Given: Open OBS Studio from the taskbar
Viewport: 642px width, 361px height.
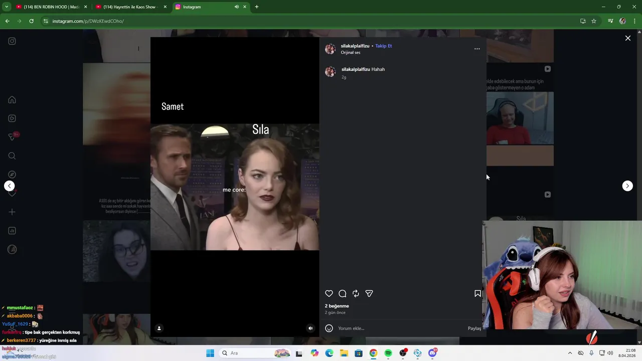Looking at the screenshot, I should click(x=403, y=353).
